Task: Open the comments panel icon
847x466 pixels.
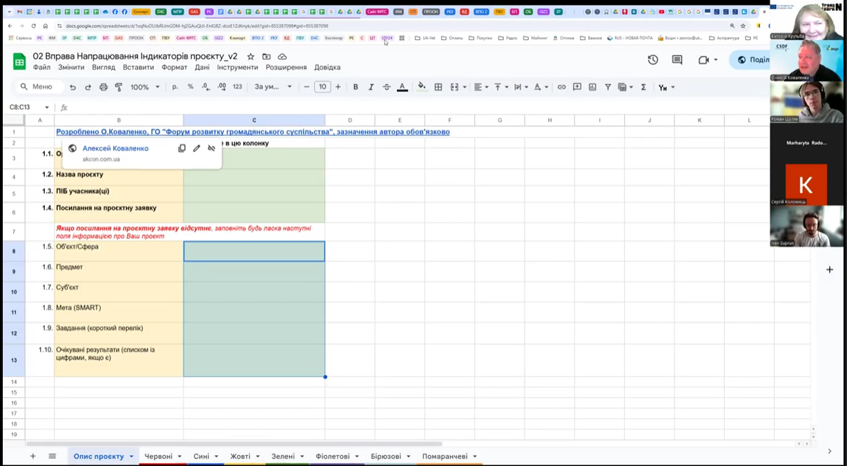Action: (677, 60)
